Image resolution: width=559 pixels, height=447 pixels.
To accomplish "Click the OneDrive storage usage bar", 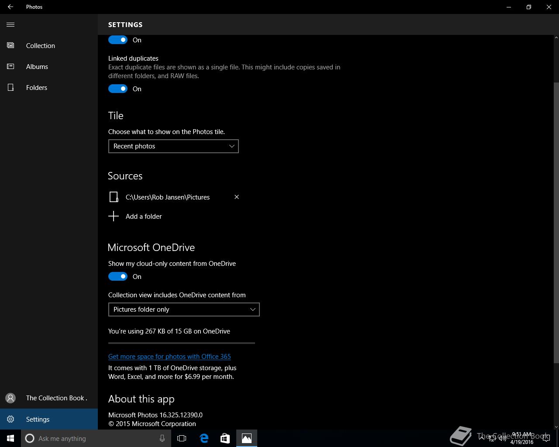I will click(182, 343).
